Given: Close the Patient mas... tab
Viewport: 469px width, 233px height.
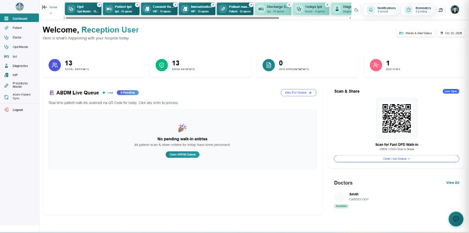Looking at the screenshot, I should click(251, 5).
